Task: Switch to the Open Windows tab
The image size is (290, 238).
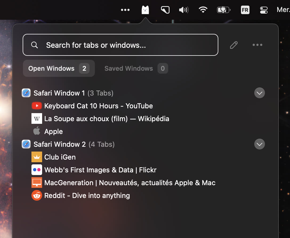Action: pos(59,68)
